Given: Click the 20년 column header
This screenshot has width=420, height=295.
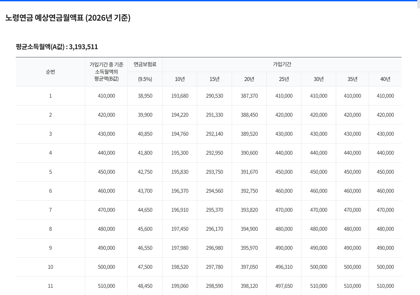Looking at the screenshot, I should pos(249,79).
